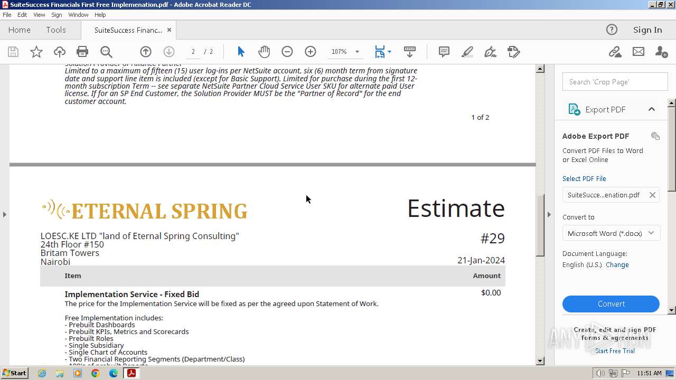Open the Find text magnifier
This screenshot has width=676, height=380.
pos(106,52)
